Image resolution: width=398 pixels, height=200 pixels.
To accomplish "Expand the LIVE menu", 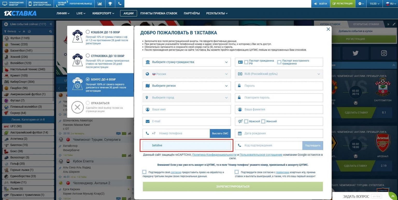I will tap(81, 13).
